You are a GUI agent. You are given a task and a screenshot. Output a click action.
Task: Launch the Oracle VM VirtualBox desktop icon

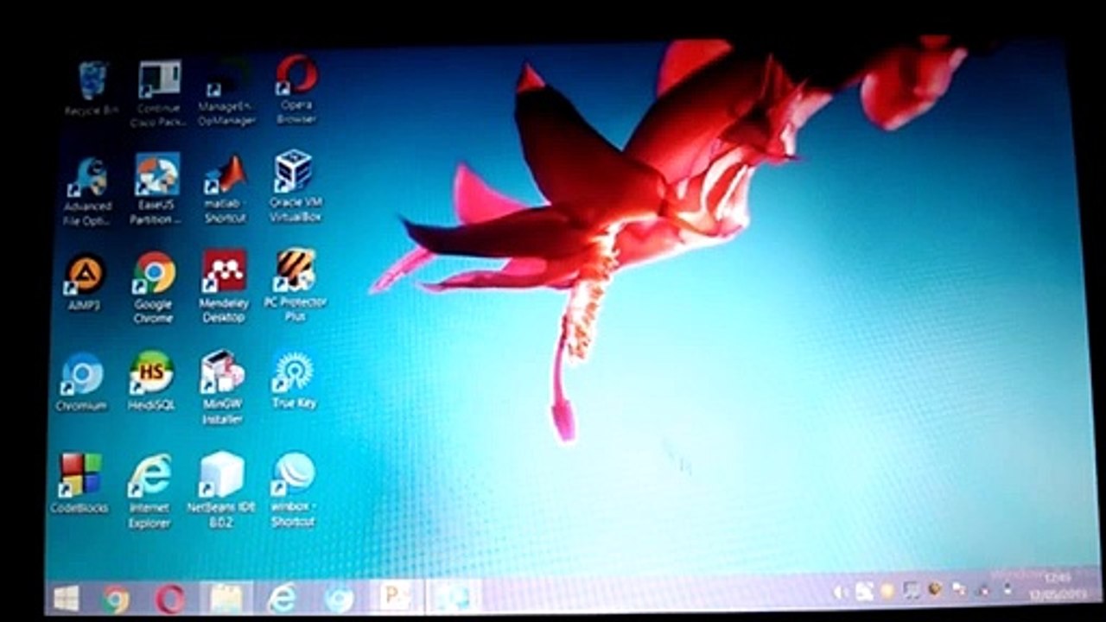point(295,187)
